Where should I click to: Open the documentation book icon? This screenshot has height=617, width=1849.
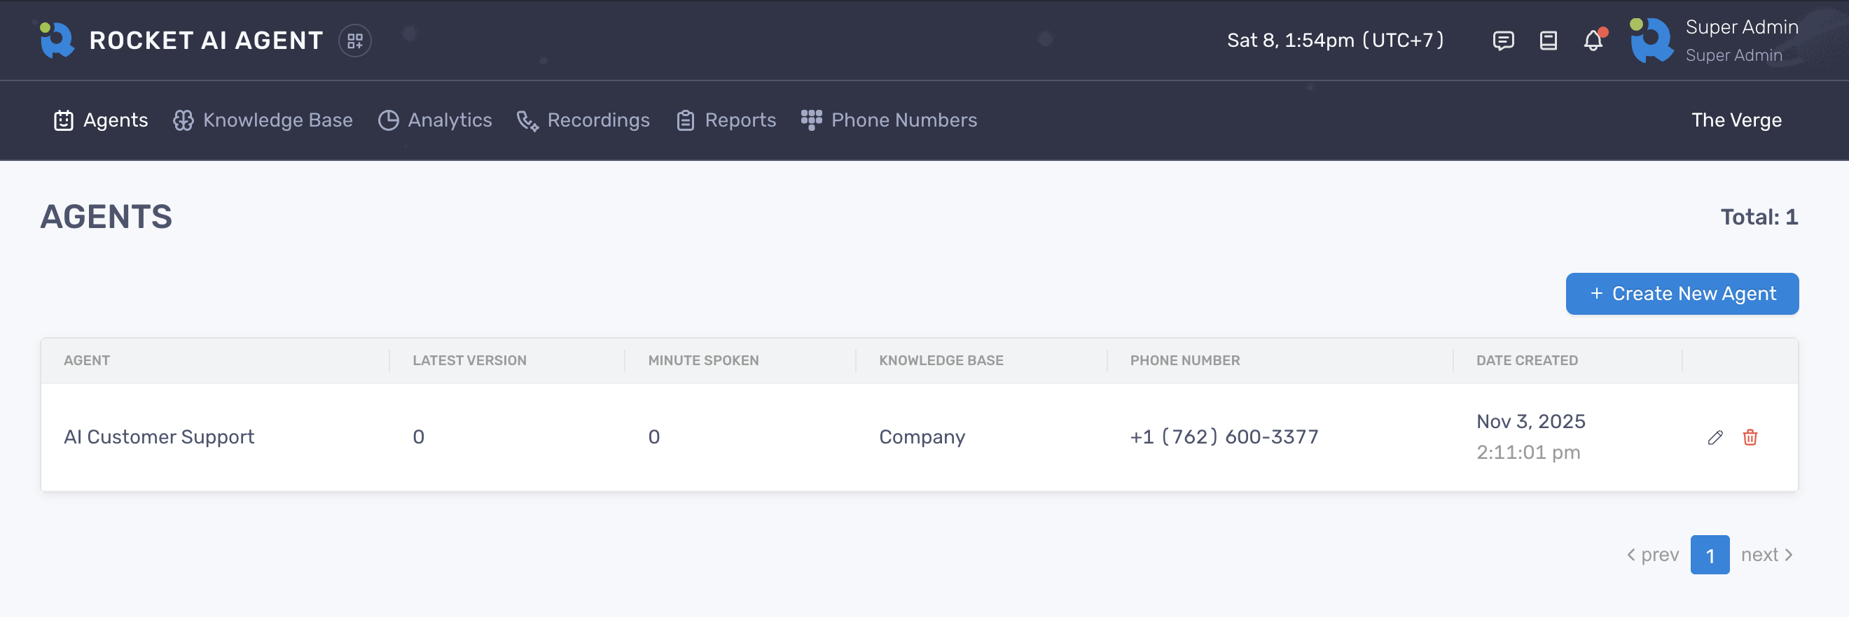[x=1548, y=41]
